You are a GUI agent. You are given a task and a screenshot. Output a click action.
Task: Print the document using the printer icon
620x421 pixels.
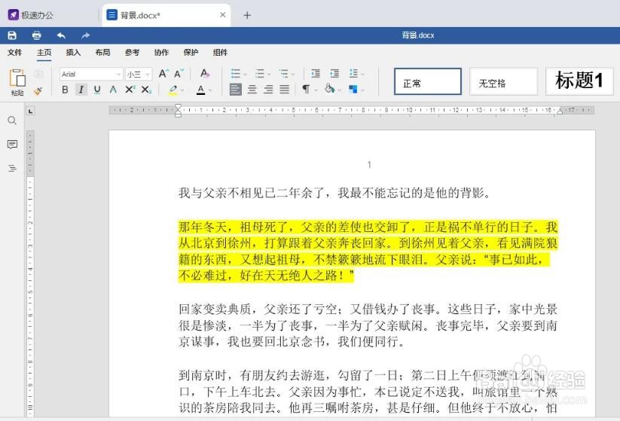(x=36, y=35)
